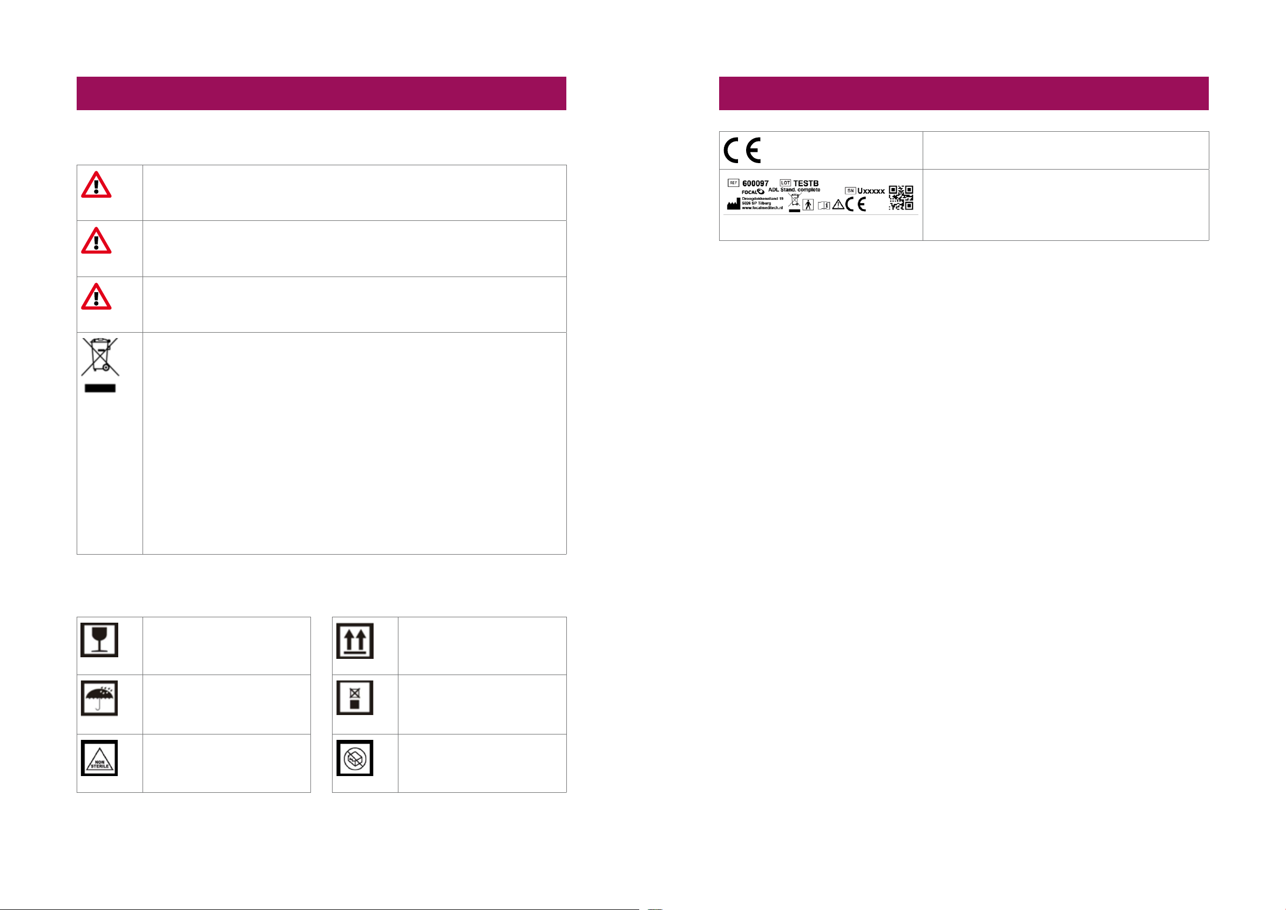Click the NON STERILE triangle symbol
The image size is (1286, 910).
coord(99,758)
